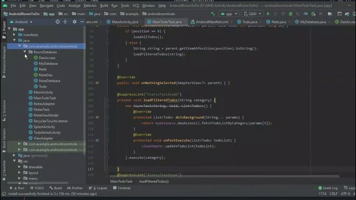The image size is (356, 200).
Task: Collapse the res folder
Action: click(x=14, y=161)
